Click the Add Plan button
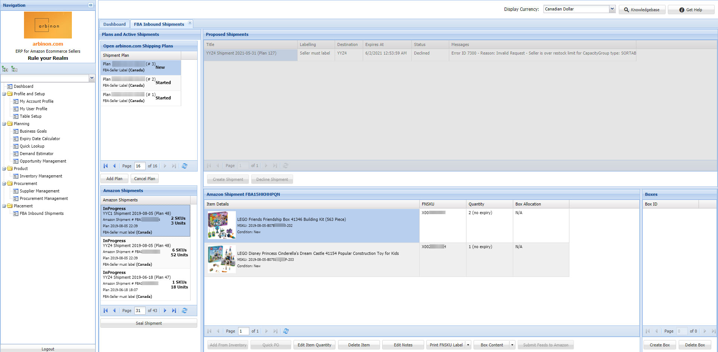The height and width of the screenshot is (352, 718). point(114,179)
